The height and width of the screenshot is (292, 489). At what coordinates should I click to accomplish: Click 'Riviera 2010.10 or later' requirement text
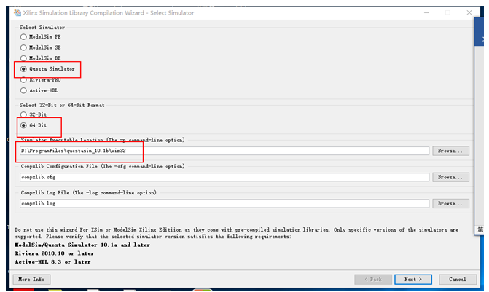tap(54, 253)
